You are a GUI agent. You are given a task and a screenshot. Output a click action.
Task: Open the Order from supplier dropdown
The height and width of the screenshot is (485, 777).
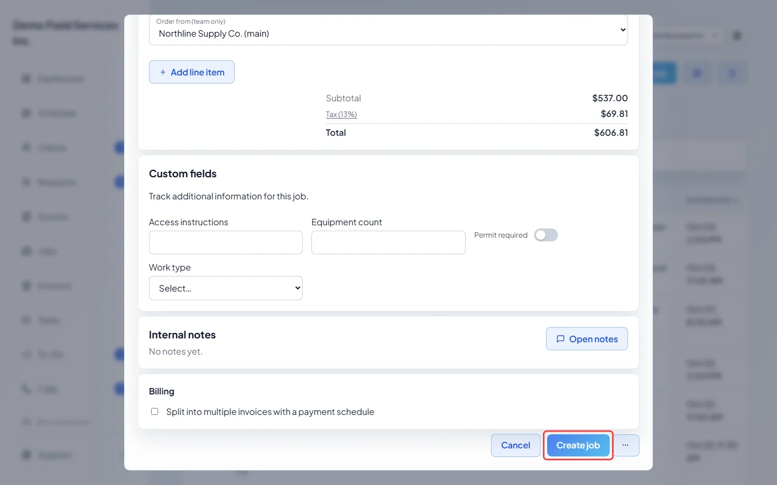tap(388, 30)
